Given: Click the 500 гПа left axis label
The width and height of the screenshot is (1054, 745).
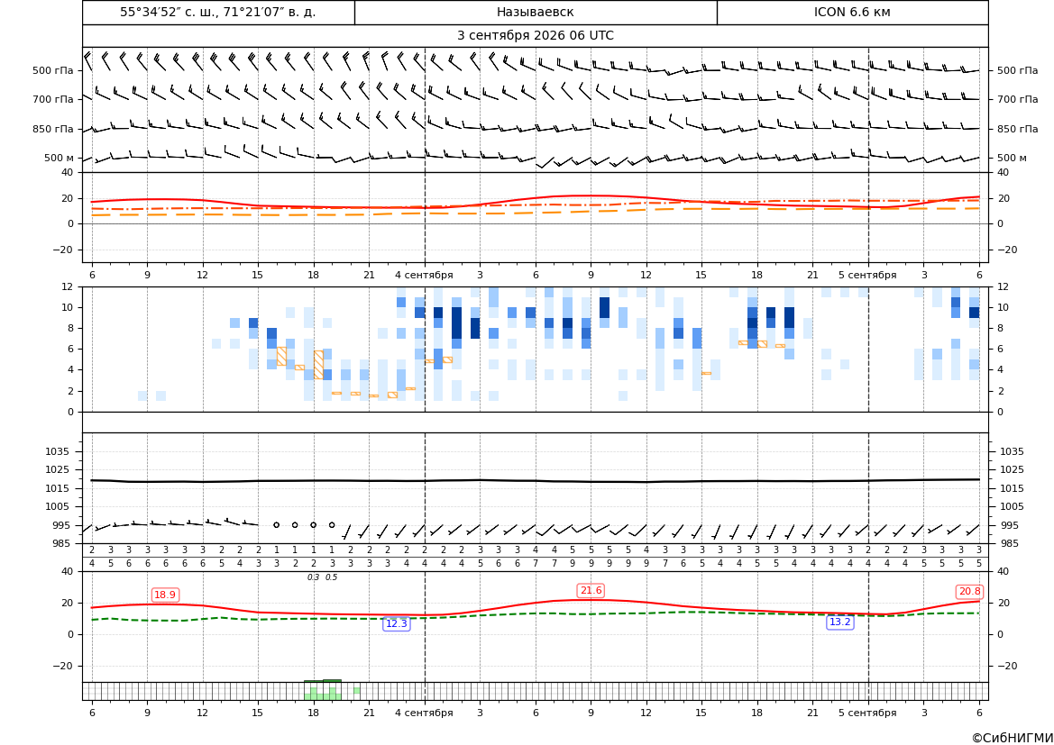Looking at the screenshot, I should (x=53, y=70).
